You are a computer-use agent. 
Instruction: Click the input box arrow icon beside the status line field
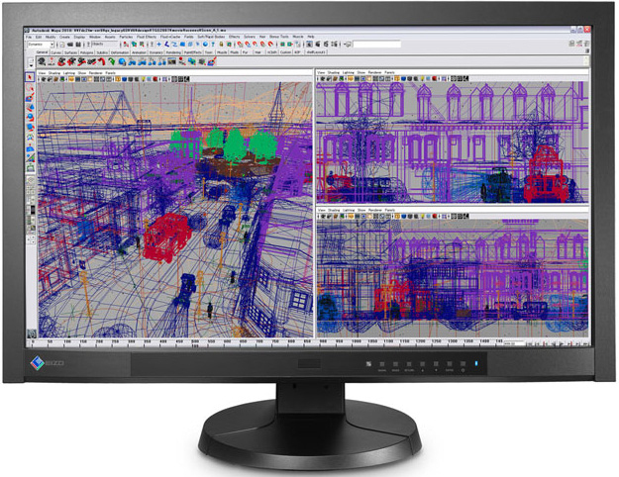point(348,45)
